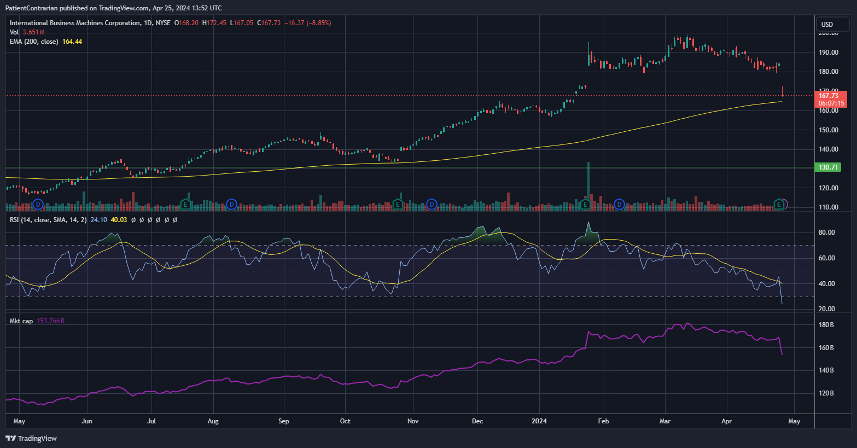Click the red 167.73 current price label
This screenshot has width=857, height=448.
pyautogui.click(x=831, y=96)
